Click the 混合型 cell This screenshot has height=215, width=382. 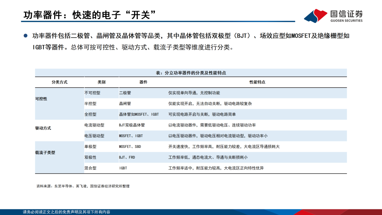[x=91, y=168]
